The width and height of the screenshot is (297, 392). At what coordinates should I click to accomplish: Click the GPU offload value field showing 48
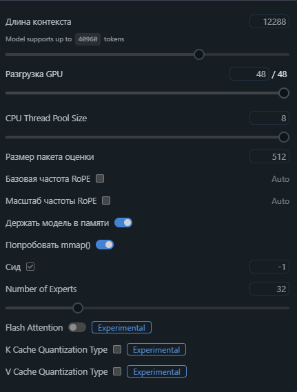(x=249, y=74)
